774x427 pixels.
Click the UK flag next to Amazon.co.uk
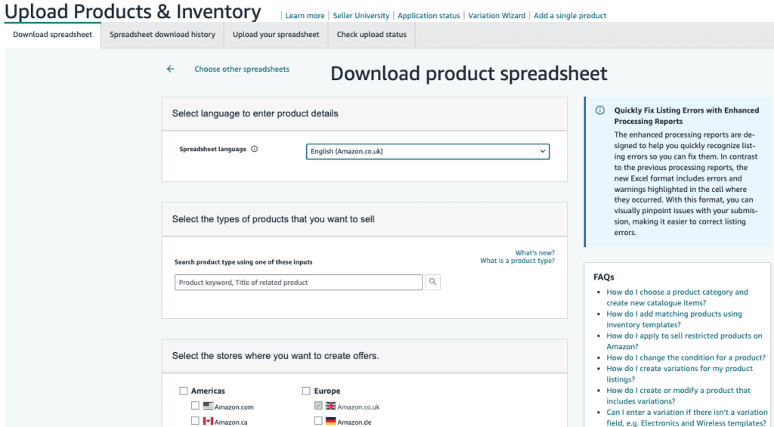coord(330,407)
